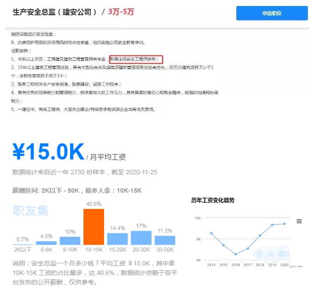Select the 2014 data point on the trend chart
The width and height of the screenshot is (322, 294).
pos(211,234)
